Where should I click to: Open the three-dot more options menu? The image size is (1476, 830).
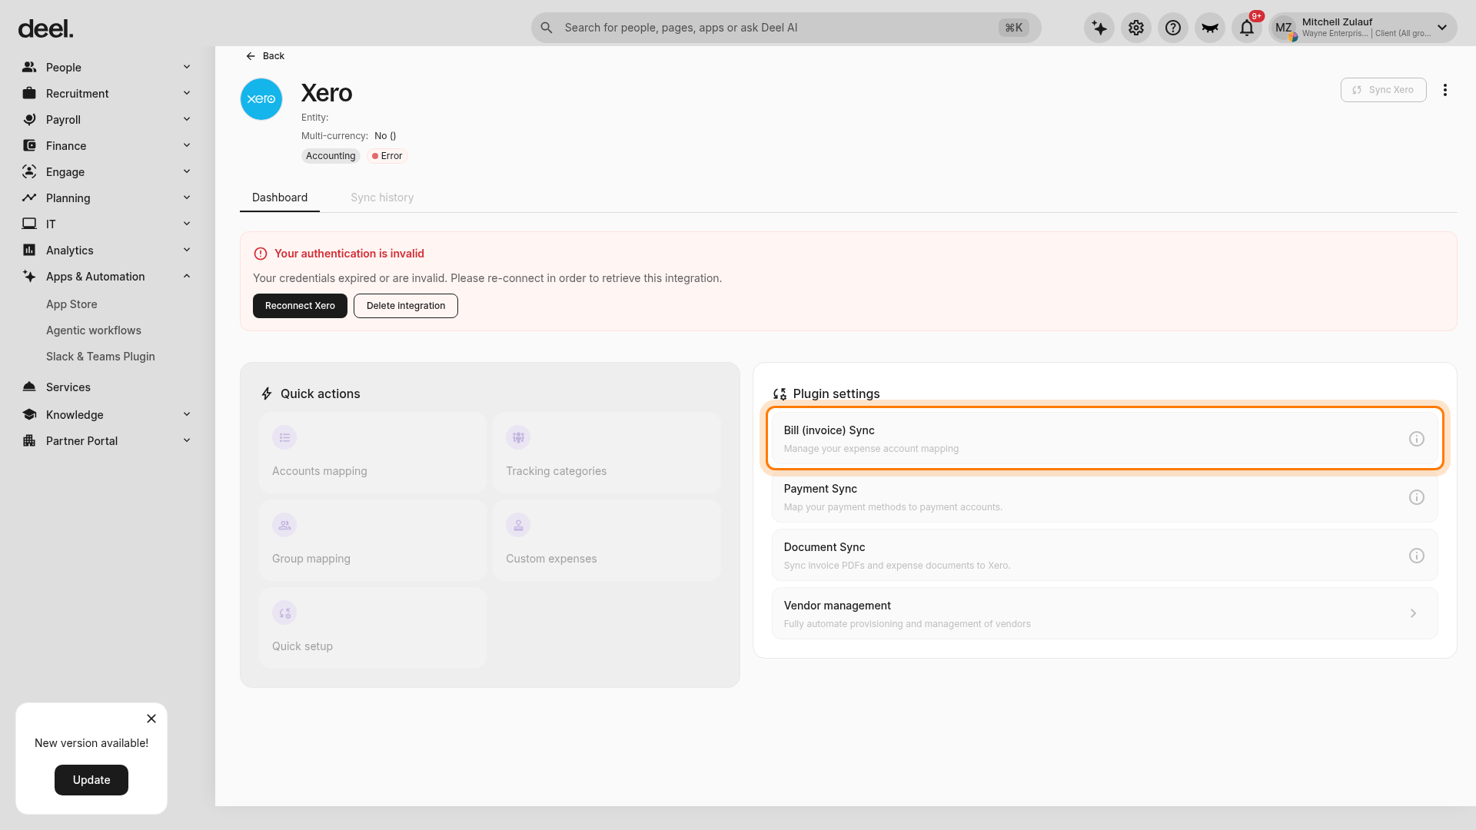(1445, 90)
